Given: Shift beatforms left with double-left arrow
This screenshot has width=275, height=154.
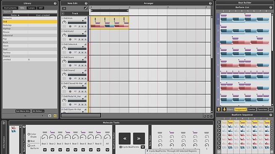Looking at the screenshot, I should point(125,138).
